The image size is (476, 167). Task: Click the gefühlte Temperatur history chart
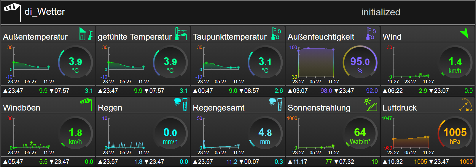click(x=125, y=64)
